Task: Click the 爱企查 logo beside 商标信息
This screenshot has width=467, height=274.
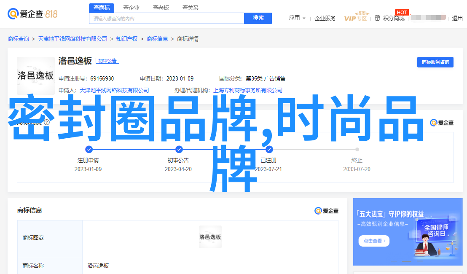Action: (x=326, y=211)
